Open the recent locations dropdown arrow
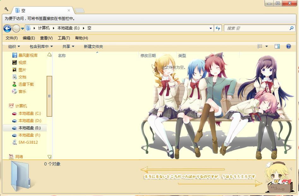 tap(22, 29)
